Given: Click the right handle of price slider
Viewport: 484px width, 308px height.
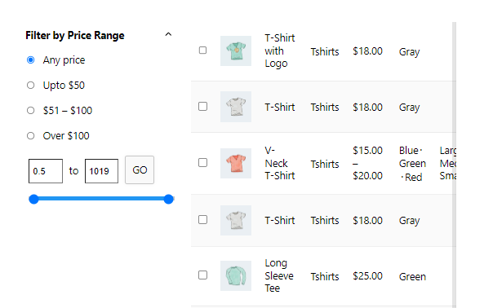Looking at the screenshot, I should tap(168, 200).
